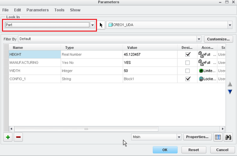Click the value 45.123457 cell
The width and height of the screenshot is (237, 156).
pyautogui.click(x=150, y=54)
